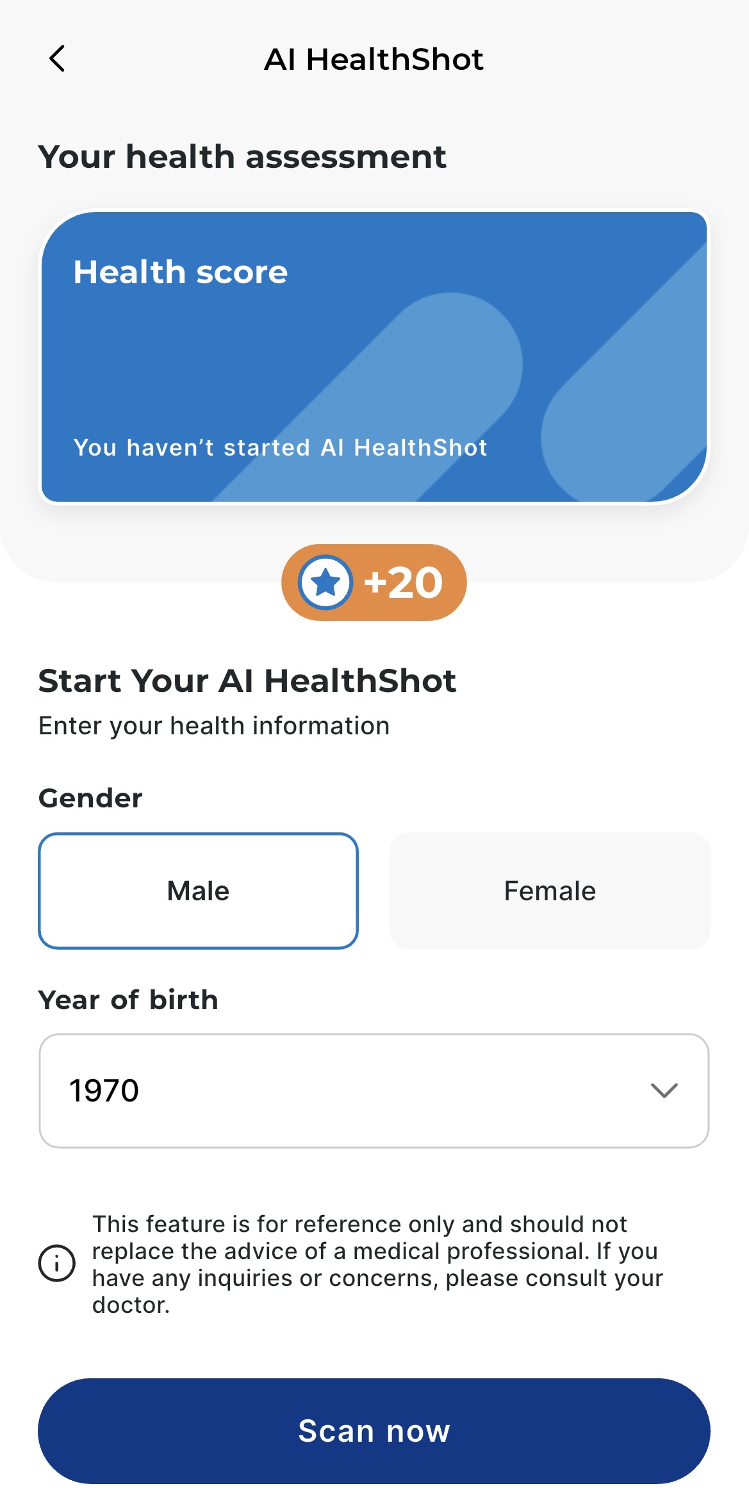Select Male gender option
This screenshot has height=1493, width=749.
198,891
